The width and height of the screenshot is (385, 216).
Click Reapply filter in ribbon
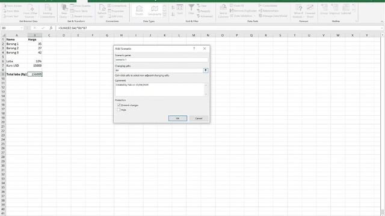(x=203, y=11)
